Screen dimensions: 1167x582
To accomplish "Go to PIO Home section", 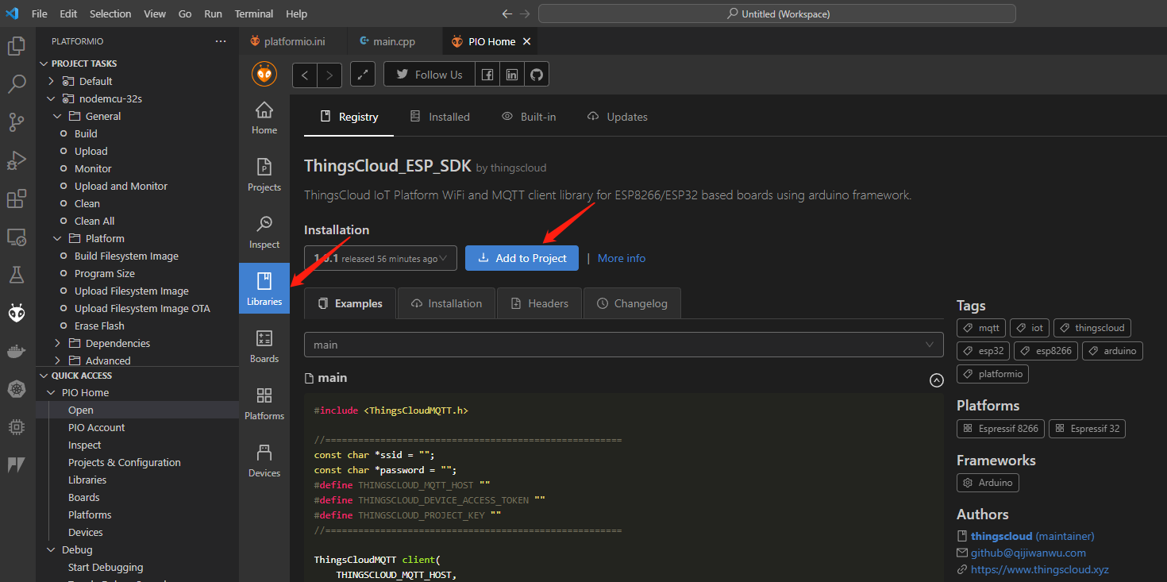I will click(x=264, y=118).
